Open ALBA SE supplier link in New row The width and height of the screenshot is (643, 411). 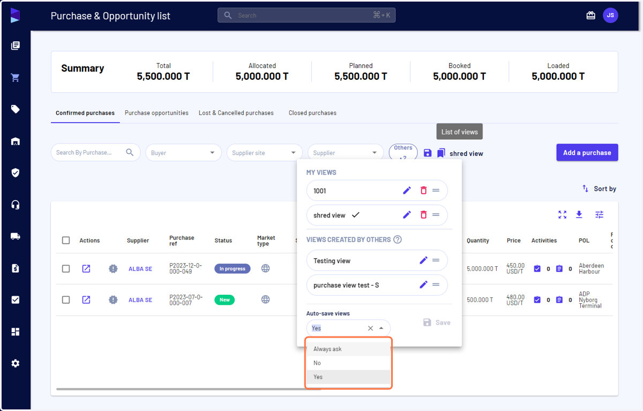pyautogui.click(x=140, y=300)
